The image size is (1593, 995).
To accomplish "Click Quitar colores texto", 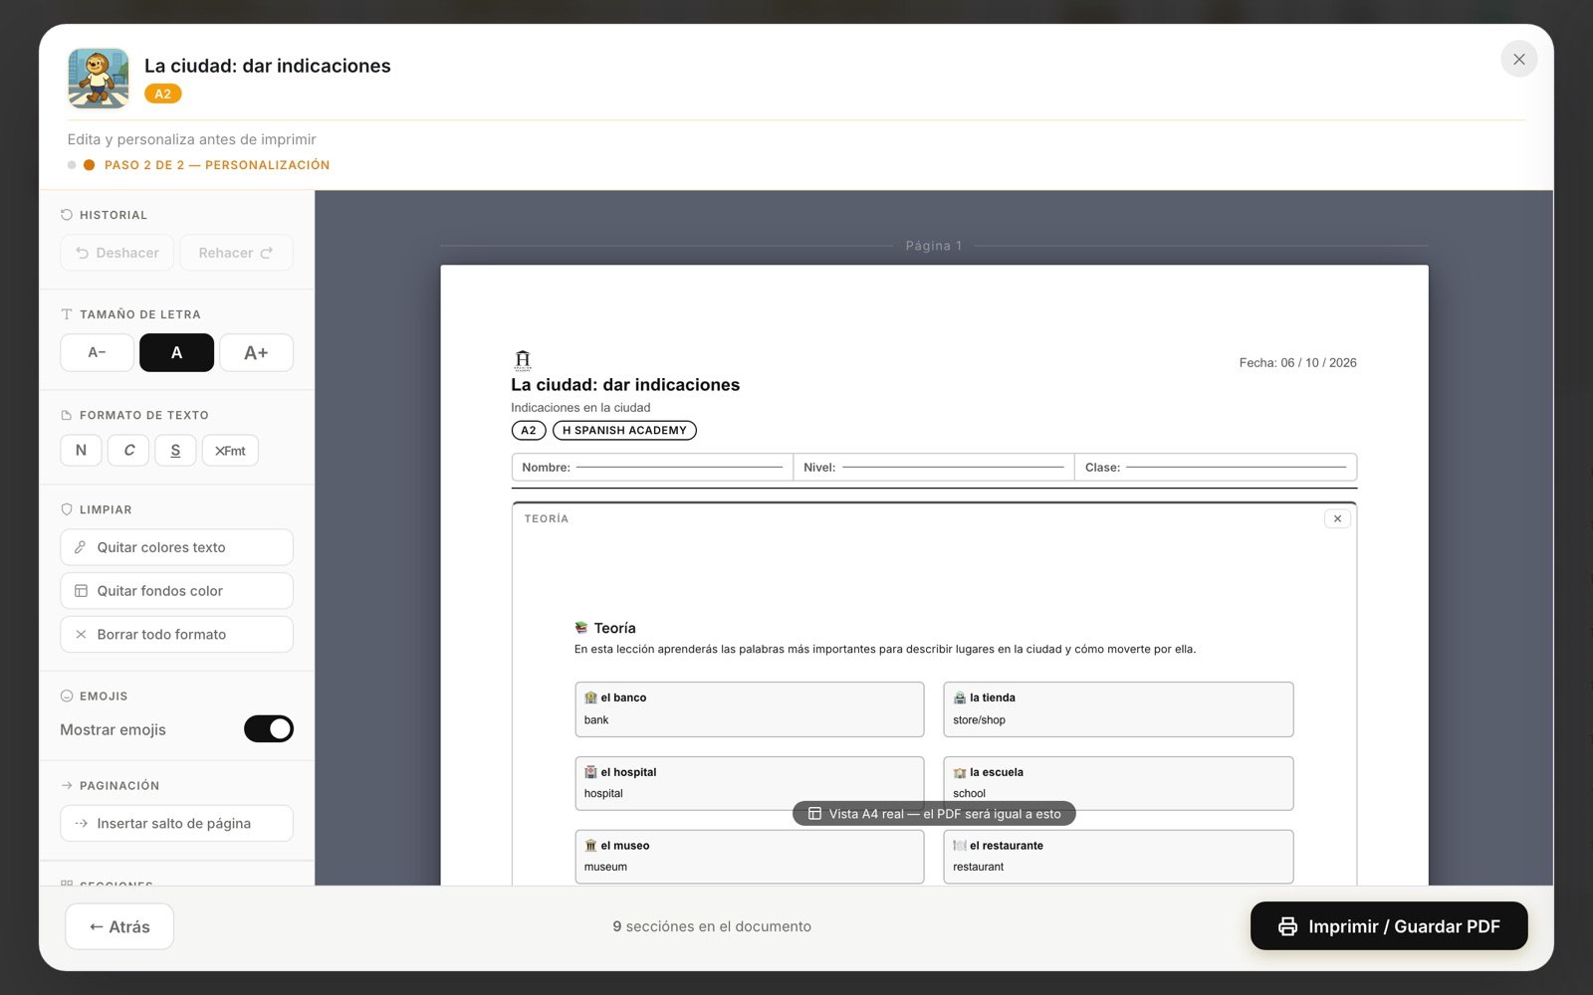I will (x=176, y=547).
